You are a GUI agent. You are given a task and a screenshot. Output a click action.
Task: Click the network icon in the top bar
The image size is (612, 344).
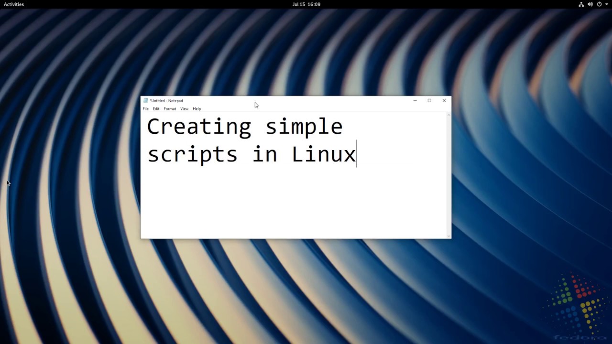581,4
